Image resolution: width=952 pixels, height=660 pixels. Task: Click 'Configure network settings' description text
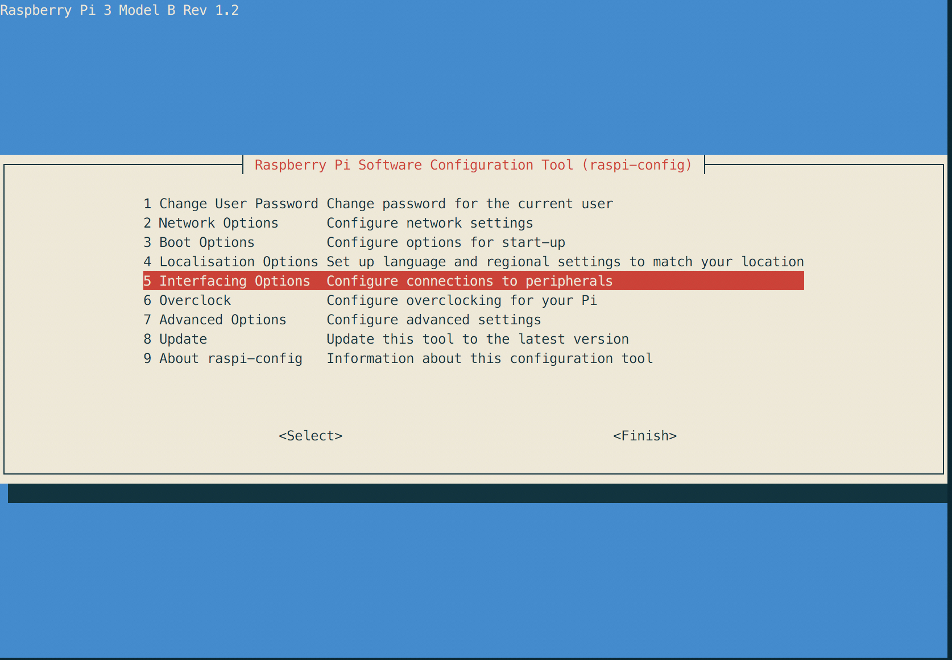[x=430, y=223]
